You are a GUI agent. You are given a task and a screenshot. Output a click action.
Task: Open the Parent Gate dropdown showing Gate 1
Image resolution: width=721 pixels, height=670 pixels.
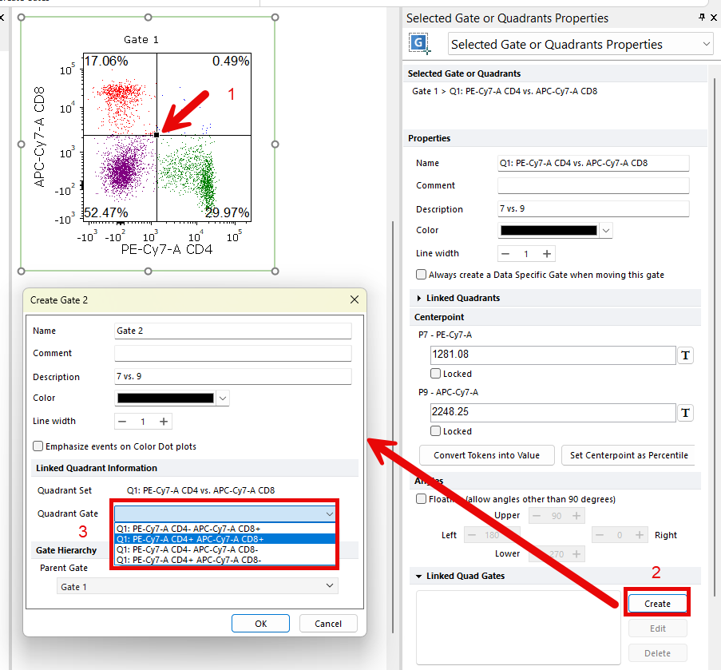197,586
